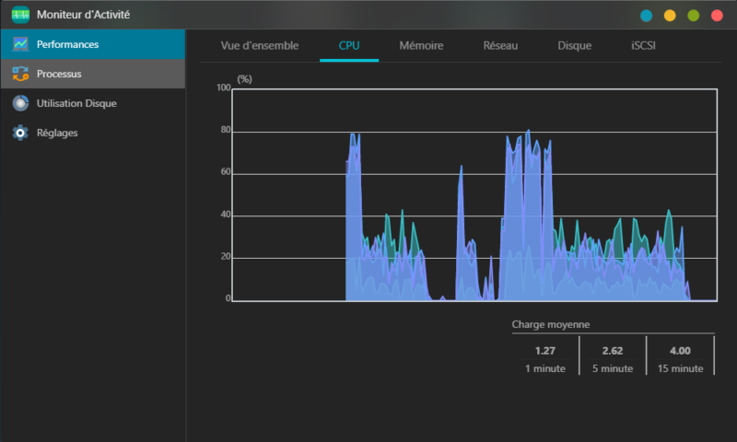Click the yellow circle window button
The width and height of the screenshot is (737, 442).
click(x=670, y=16)
